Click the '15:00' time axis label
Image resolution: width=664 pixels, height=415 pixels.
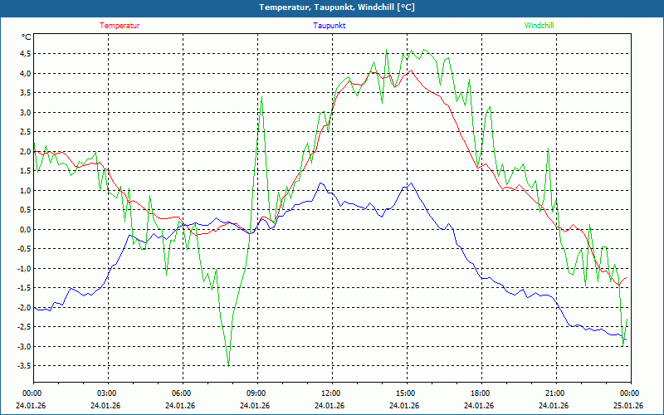pos(406,393)
